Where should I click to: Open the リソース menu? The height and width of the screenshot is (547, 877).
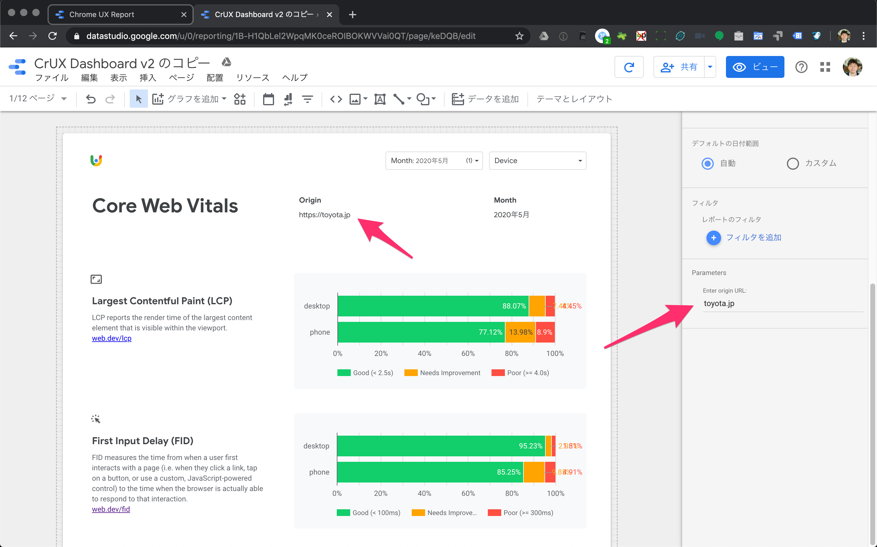pos(253,77)
